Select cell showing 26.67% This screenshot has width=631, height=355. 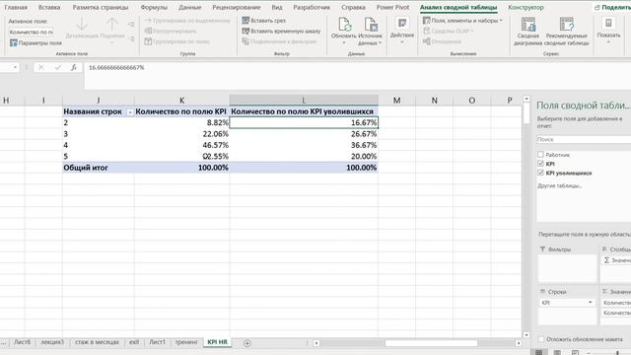304,134
